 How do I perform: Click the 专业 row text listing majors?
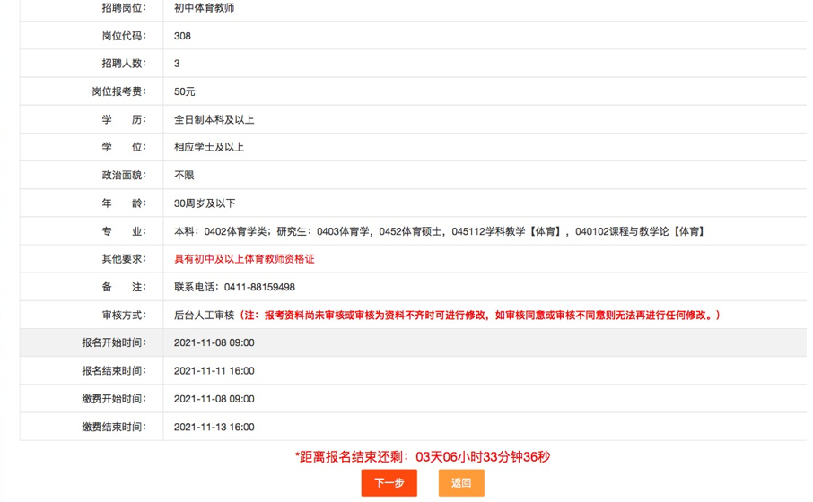pyautogui.click(x=439, y=231)
